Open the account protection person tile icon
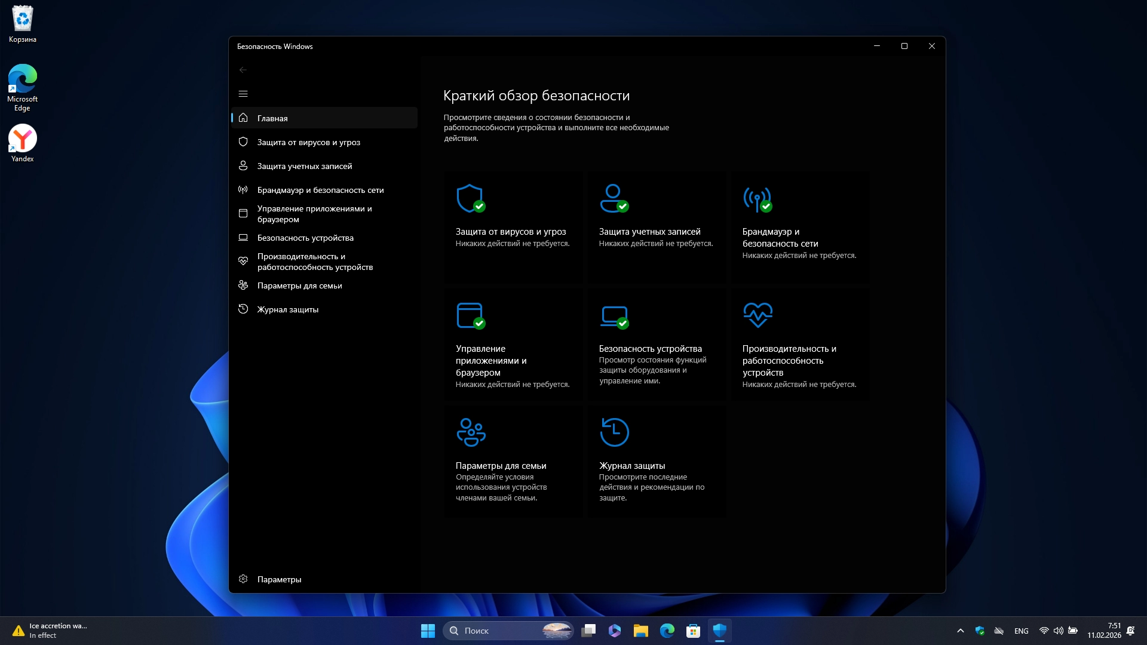 pyautogui.click(x=614, y=198)
